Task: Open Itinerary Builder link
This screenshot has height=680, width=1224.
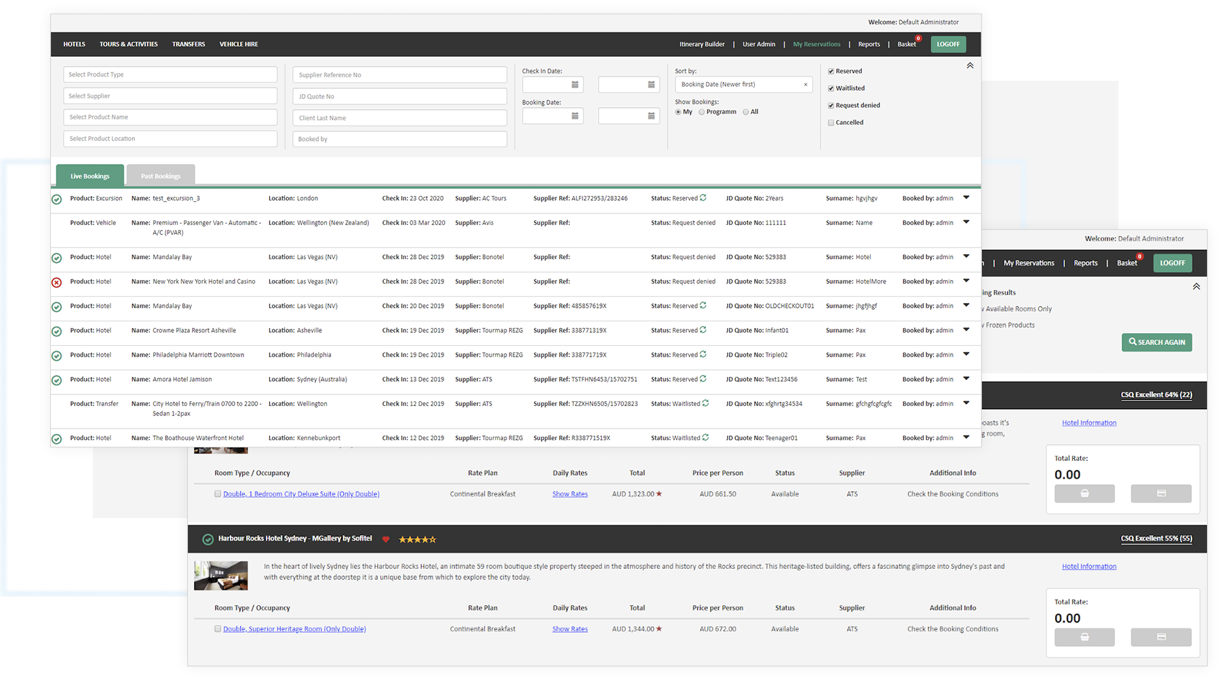Action: [x=702, y=44]
